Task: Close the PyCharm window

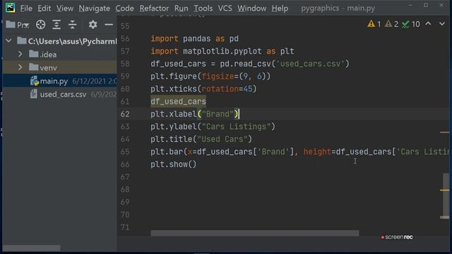Action: tap(441, 5)
